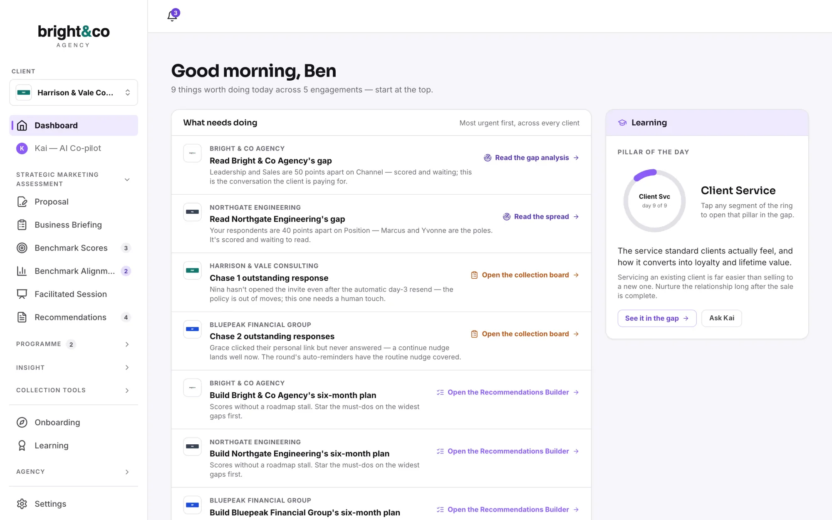Click the Dashboard home icon
The height and width of the screenshot is (520, 832).
coord(22,125)
